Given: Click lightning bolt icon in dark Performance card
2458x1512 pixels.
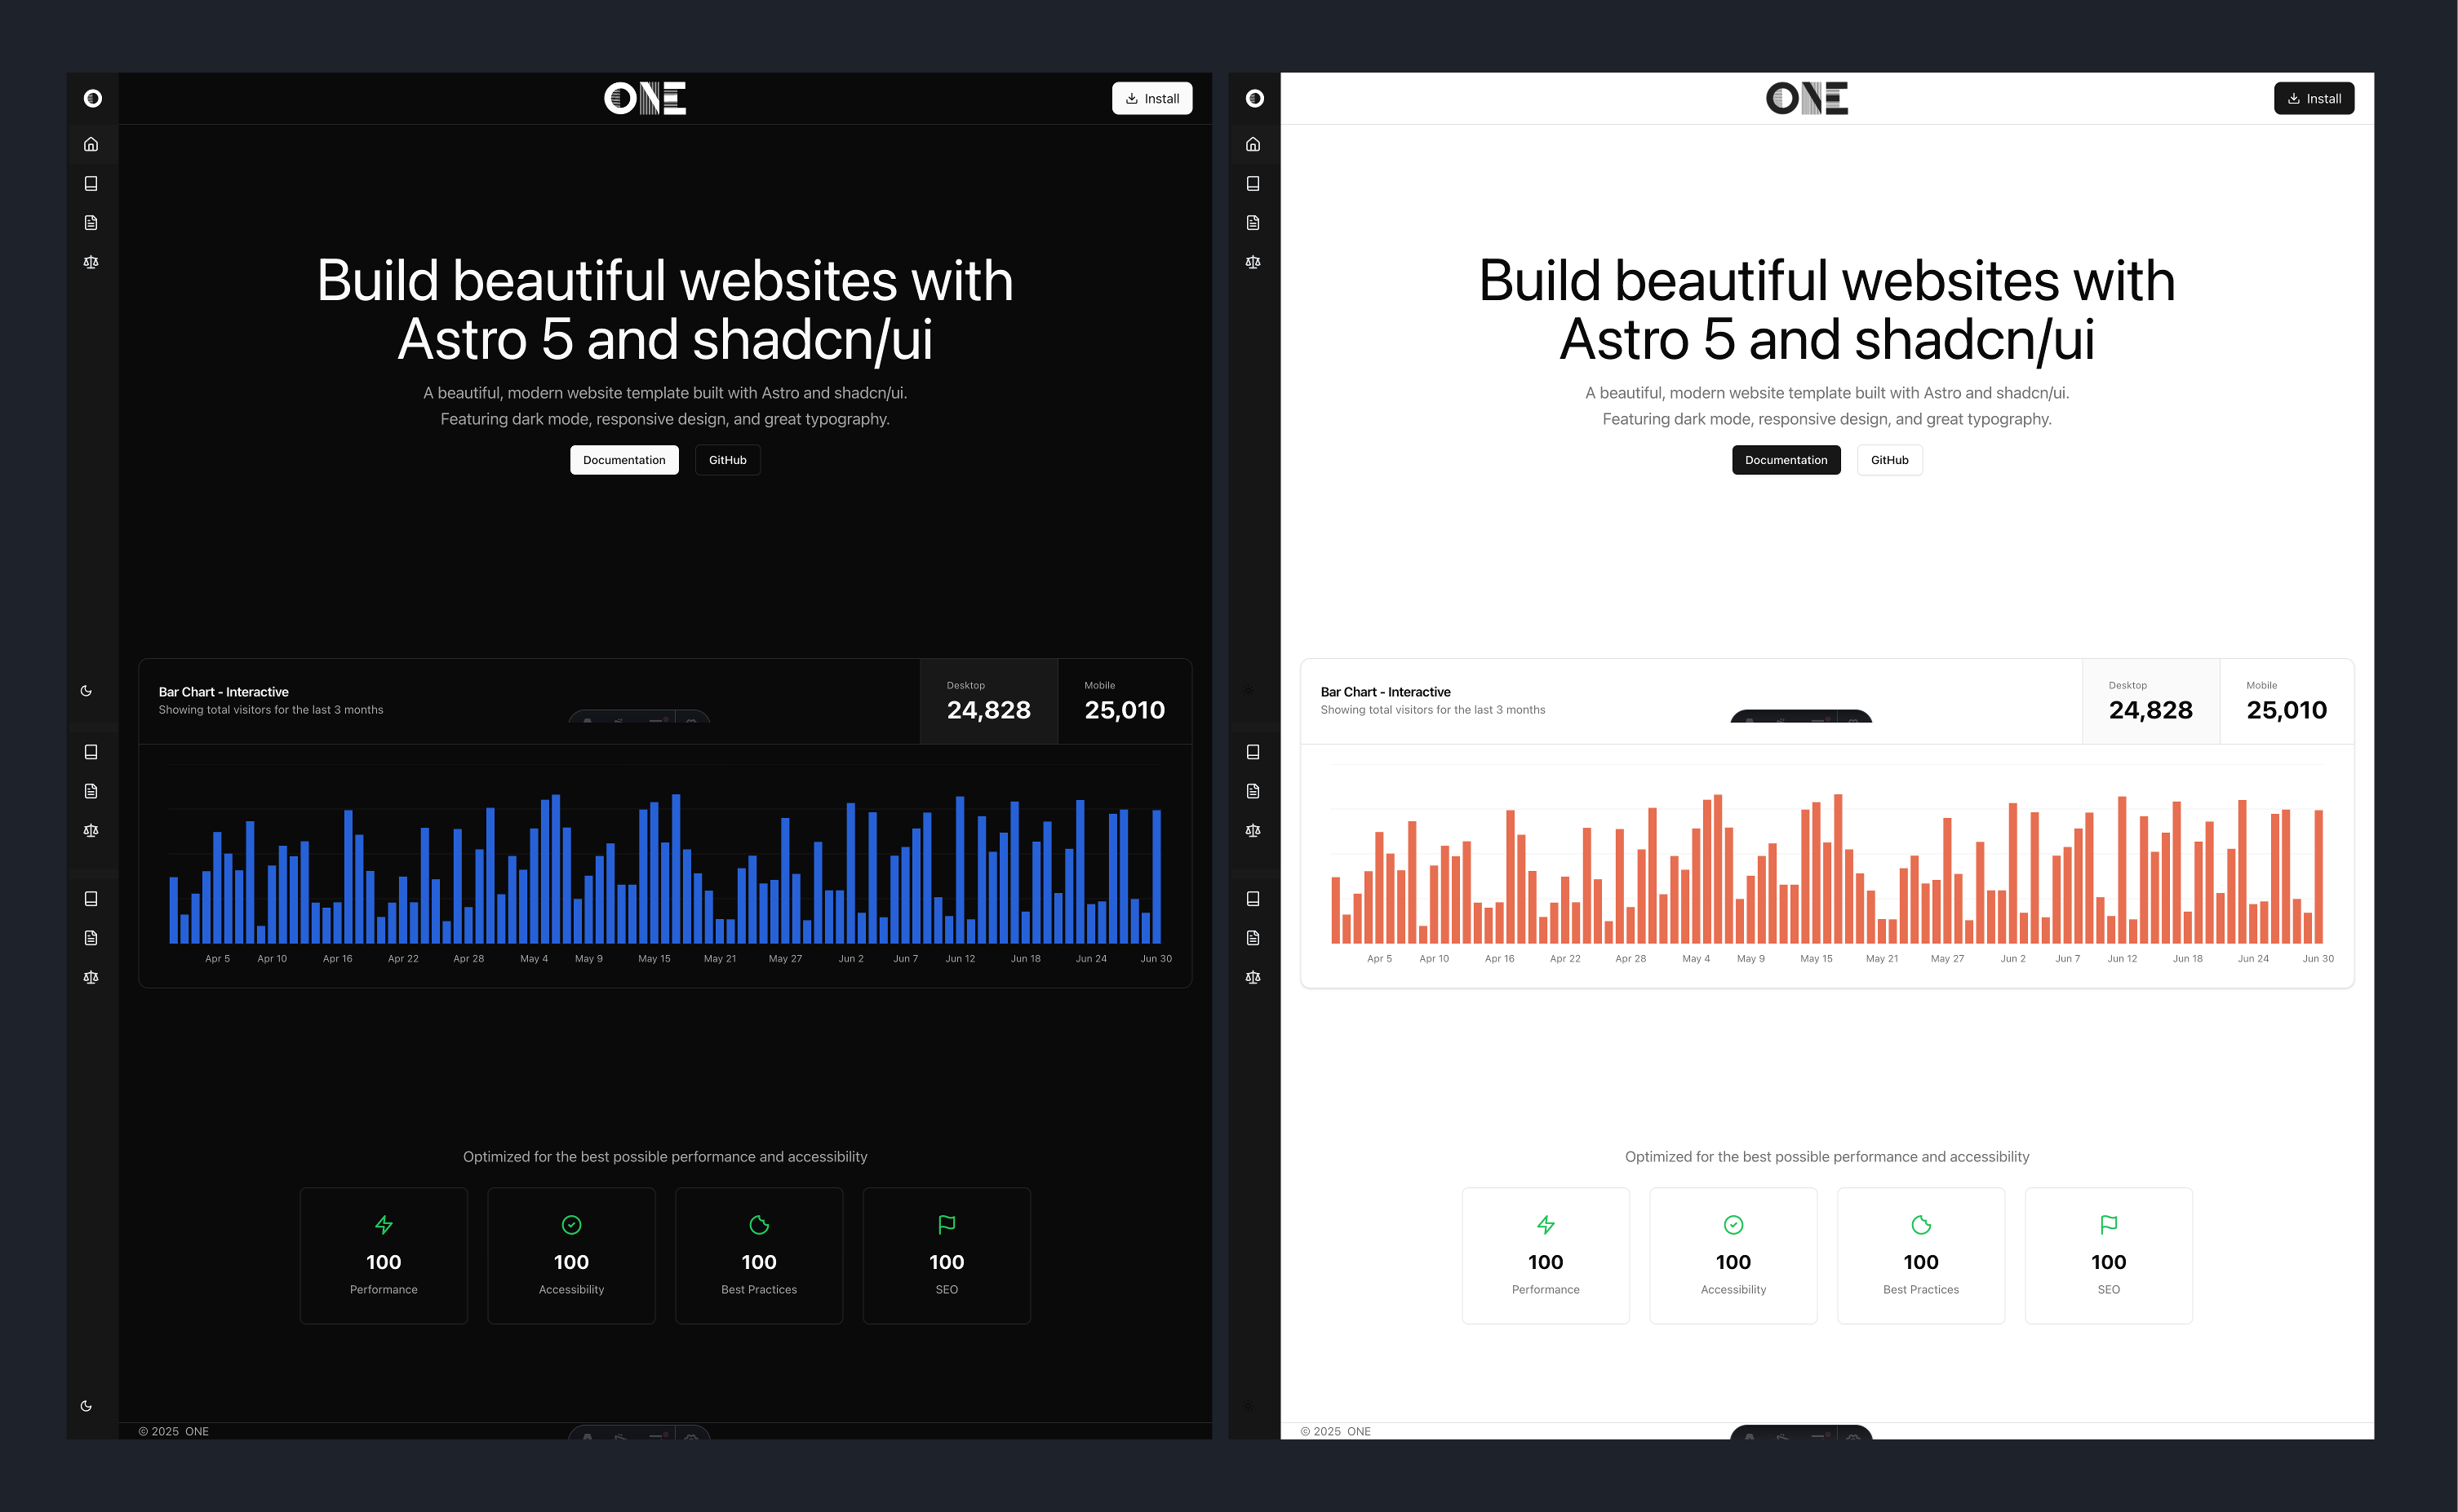Looking at the screenshot, I should 384,1224.
